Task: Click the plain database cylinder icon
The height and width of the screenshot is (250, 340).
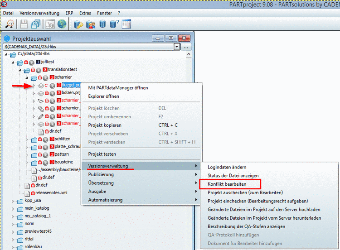Action: click(102, 24)
